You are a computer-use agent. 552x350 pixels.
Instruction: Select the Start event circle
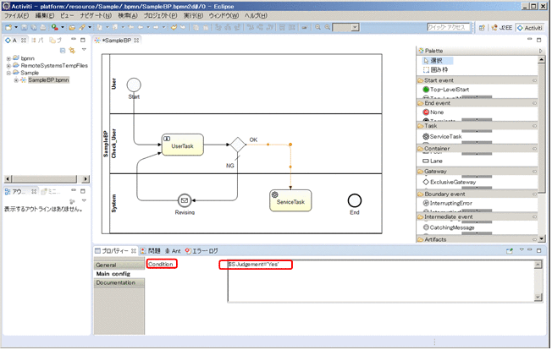pos(134,84)
